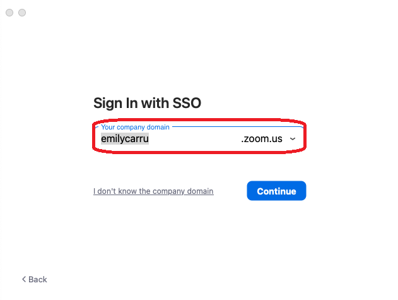Open "I don't know the company domain" link
This screenshot has width=398, height=300.
point(153,191)
